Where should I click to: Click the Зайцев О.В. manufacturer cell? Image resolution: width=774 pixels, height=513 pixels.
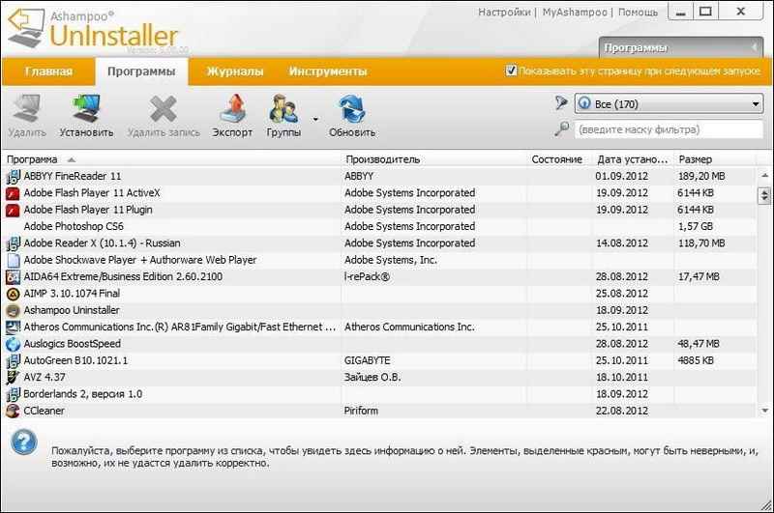point(372,377)
